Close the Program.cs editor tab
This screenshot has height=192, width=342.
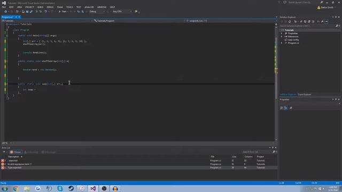coord(19,17)
